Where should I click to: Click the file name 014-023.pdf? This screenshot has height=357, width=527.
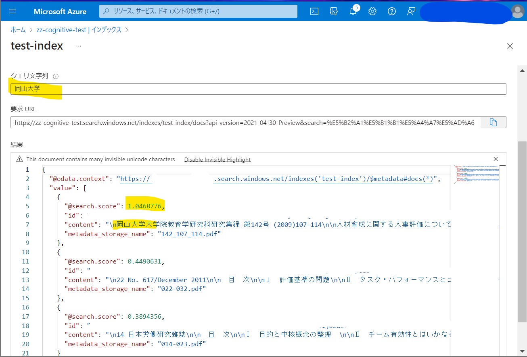182,344
